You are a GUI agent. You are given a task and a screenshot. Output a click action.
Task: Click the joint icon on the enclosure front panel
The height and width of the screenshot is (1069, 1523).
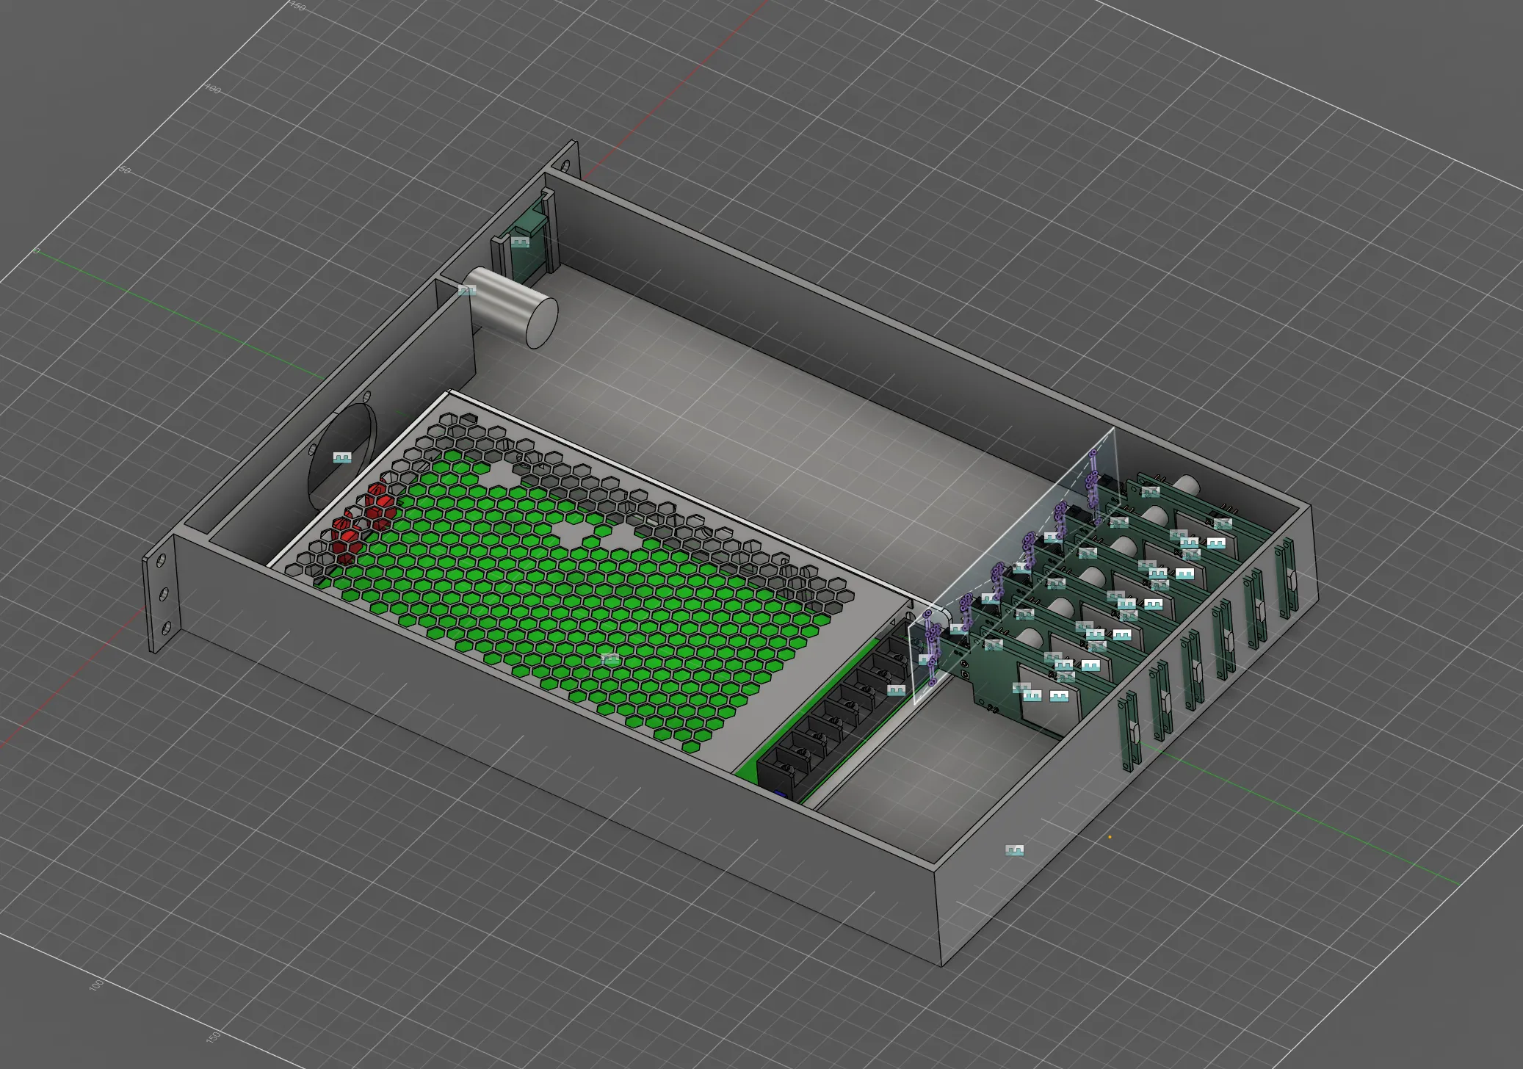(1014, 850)
